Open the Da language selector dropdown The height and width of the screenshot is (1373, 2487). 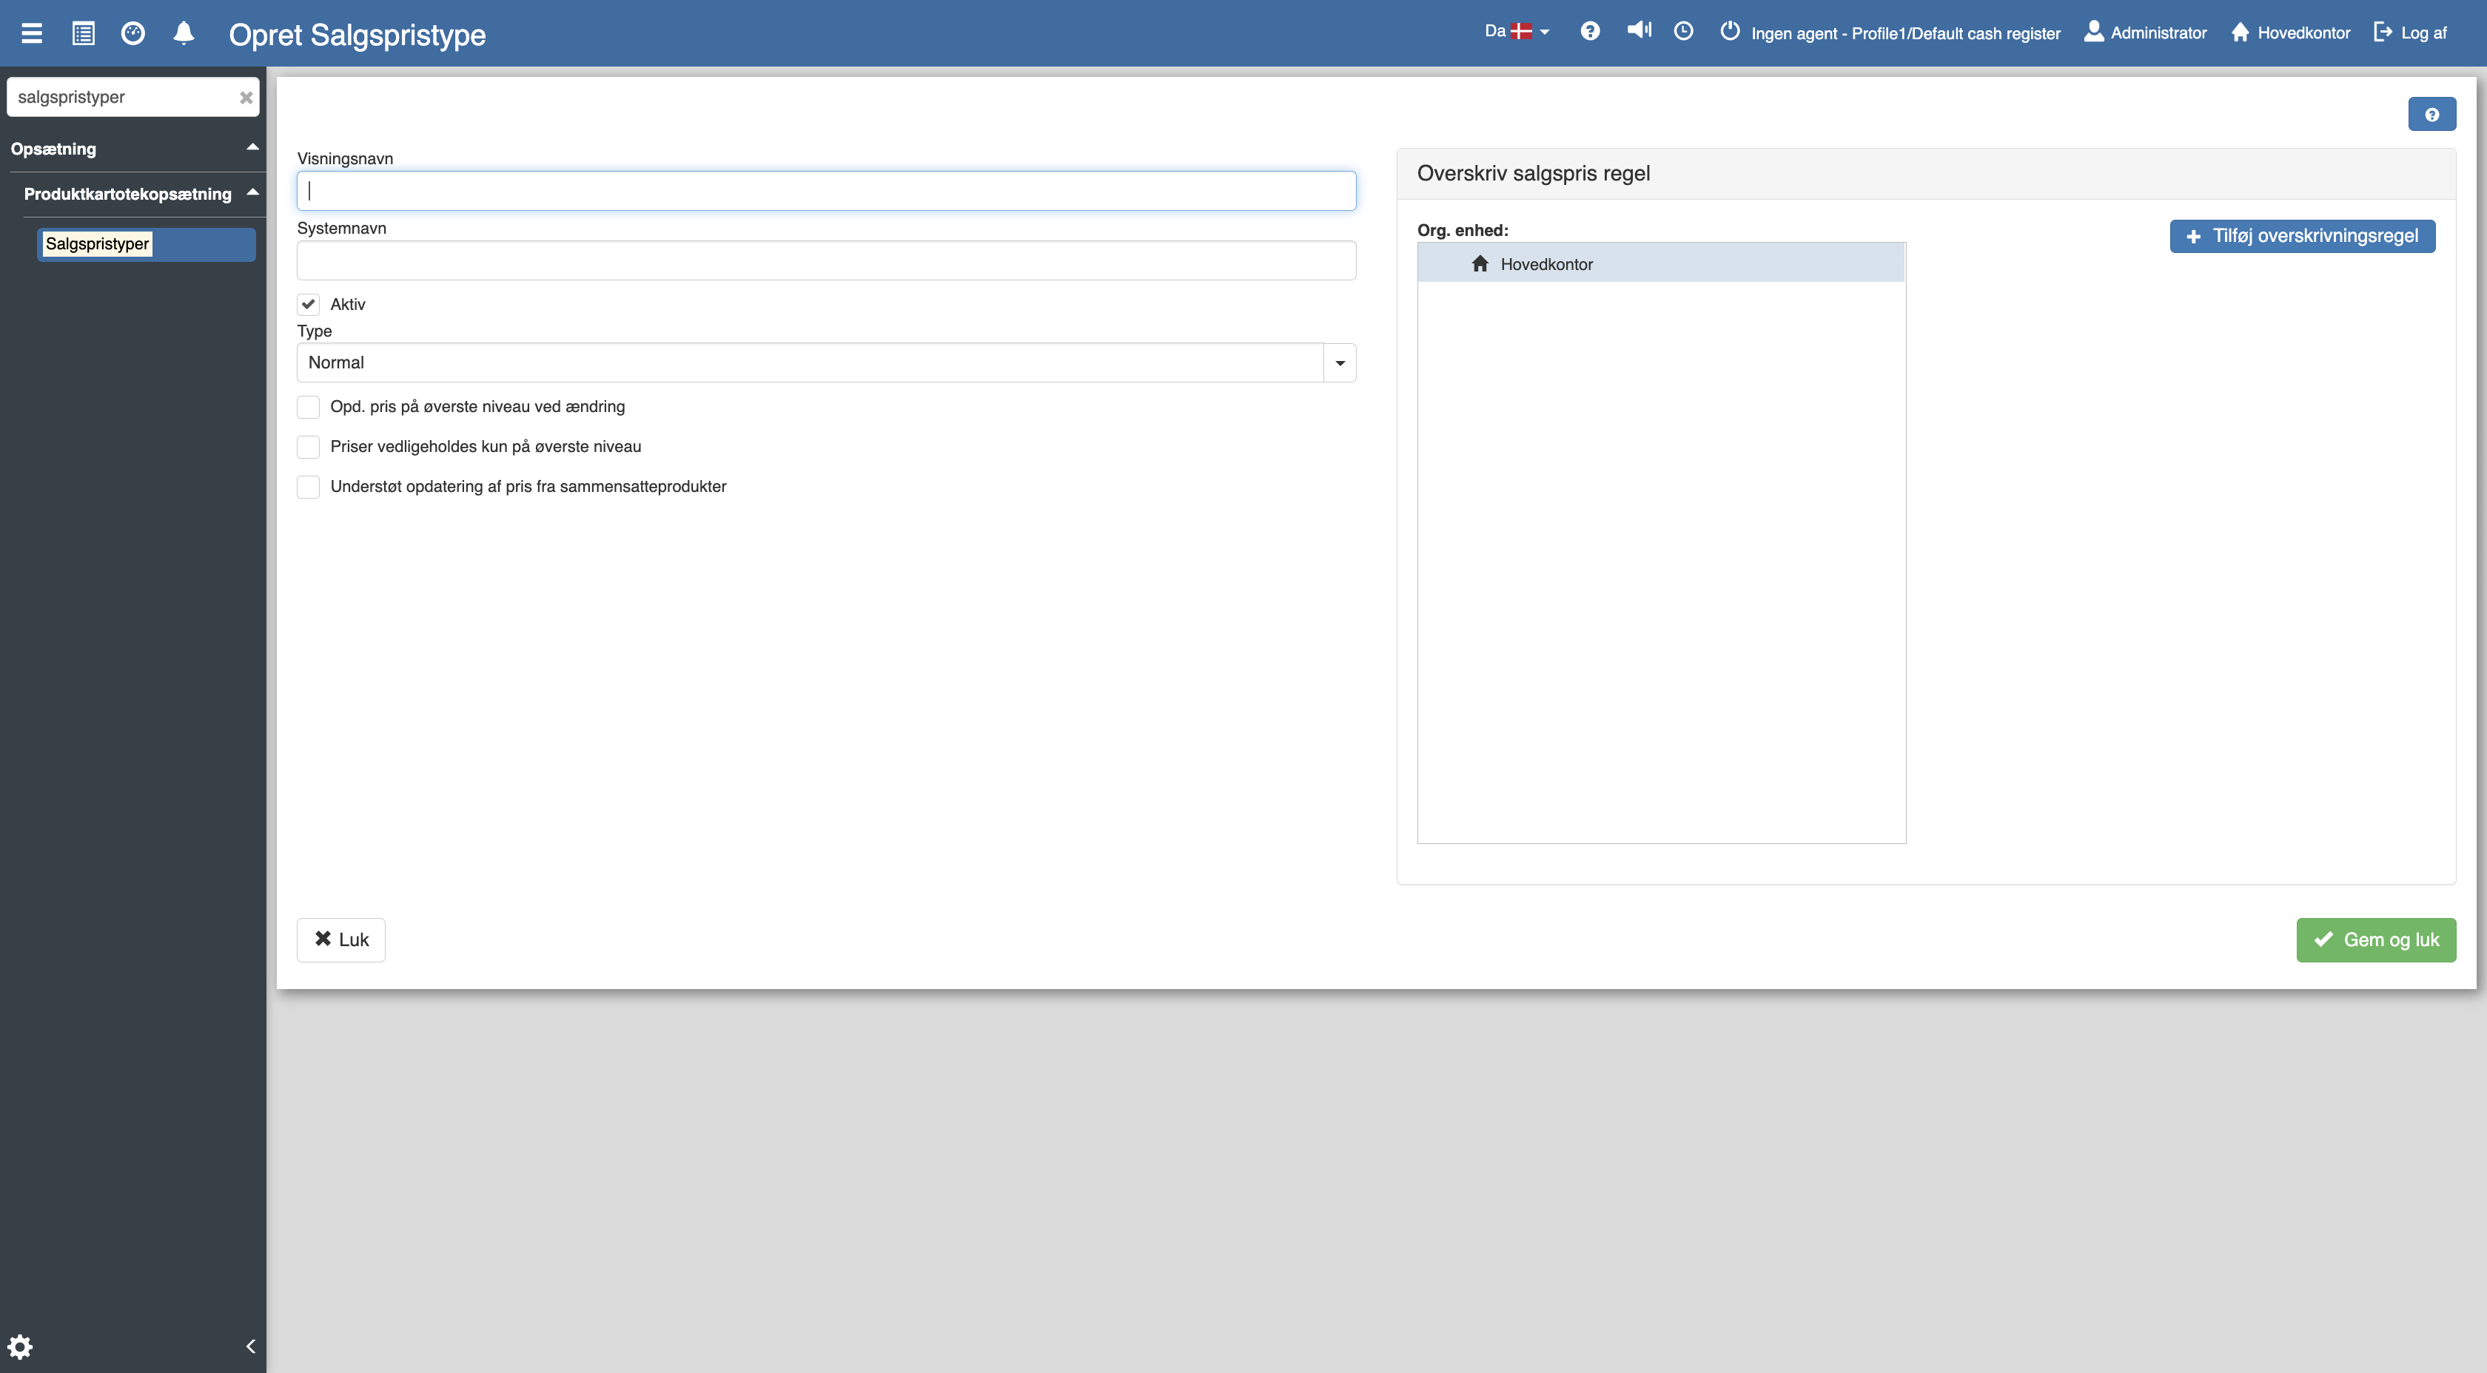pyautogui.click(x=1516, y=32)
